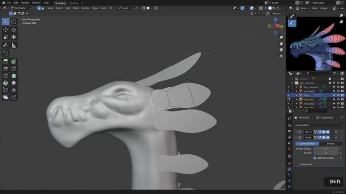Select the Extrude Region tool
Viewport: 346px width, 194px height.
click(x=6, y=61)
